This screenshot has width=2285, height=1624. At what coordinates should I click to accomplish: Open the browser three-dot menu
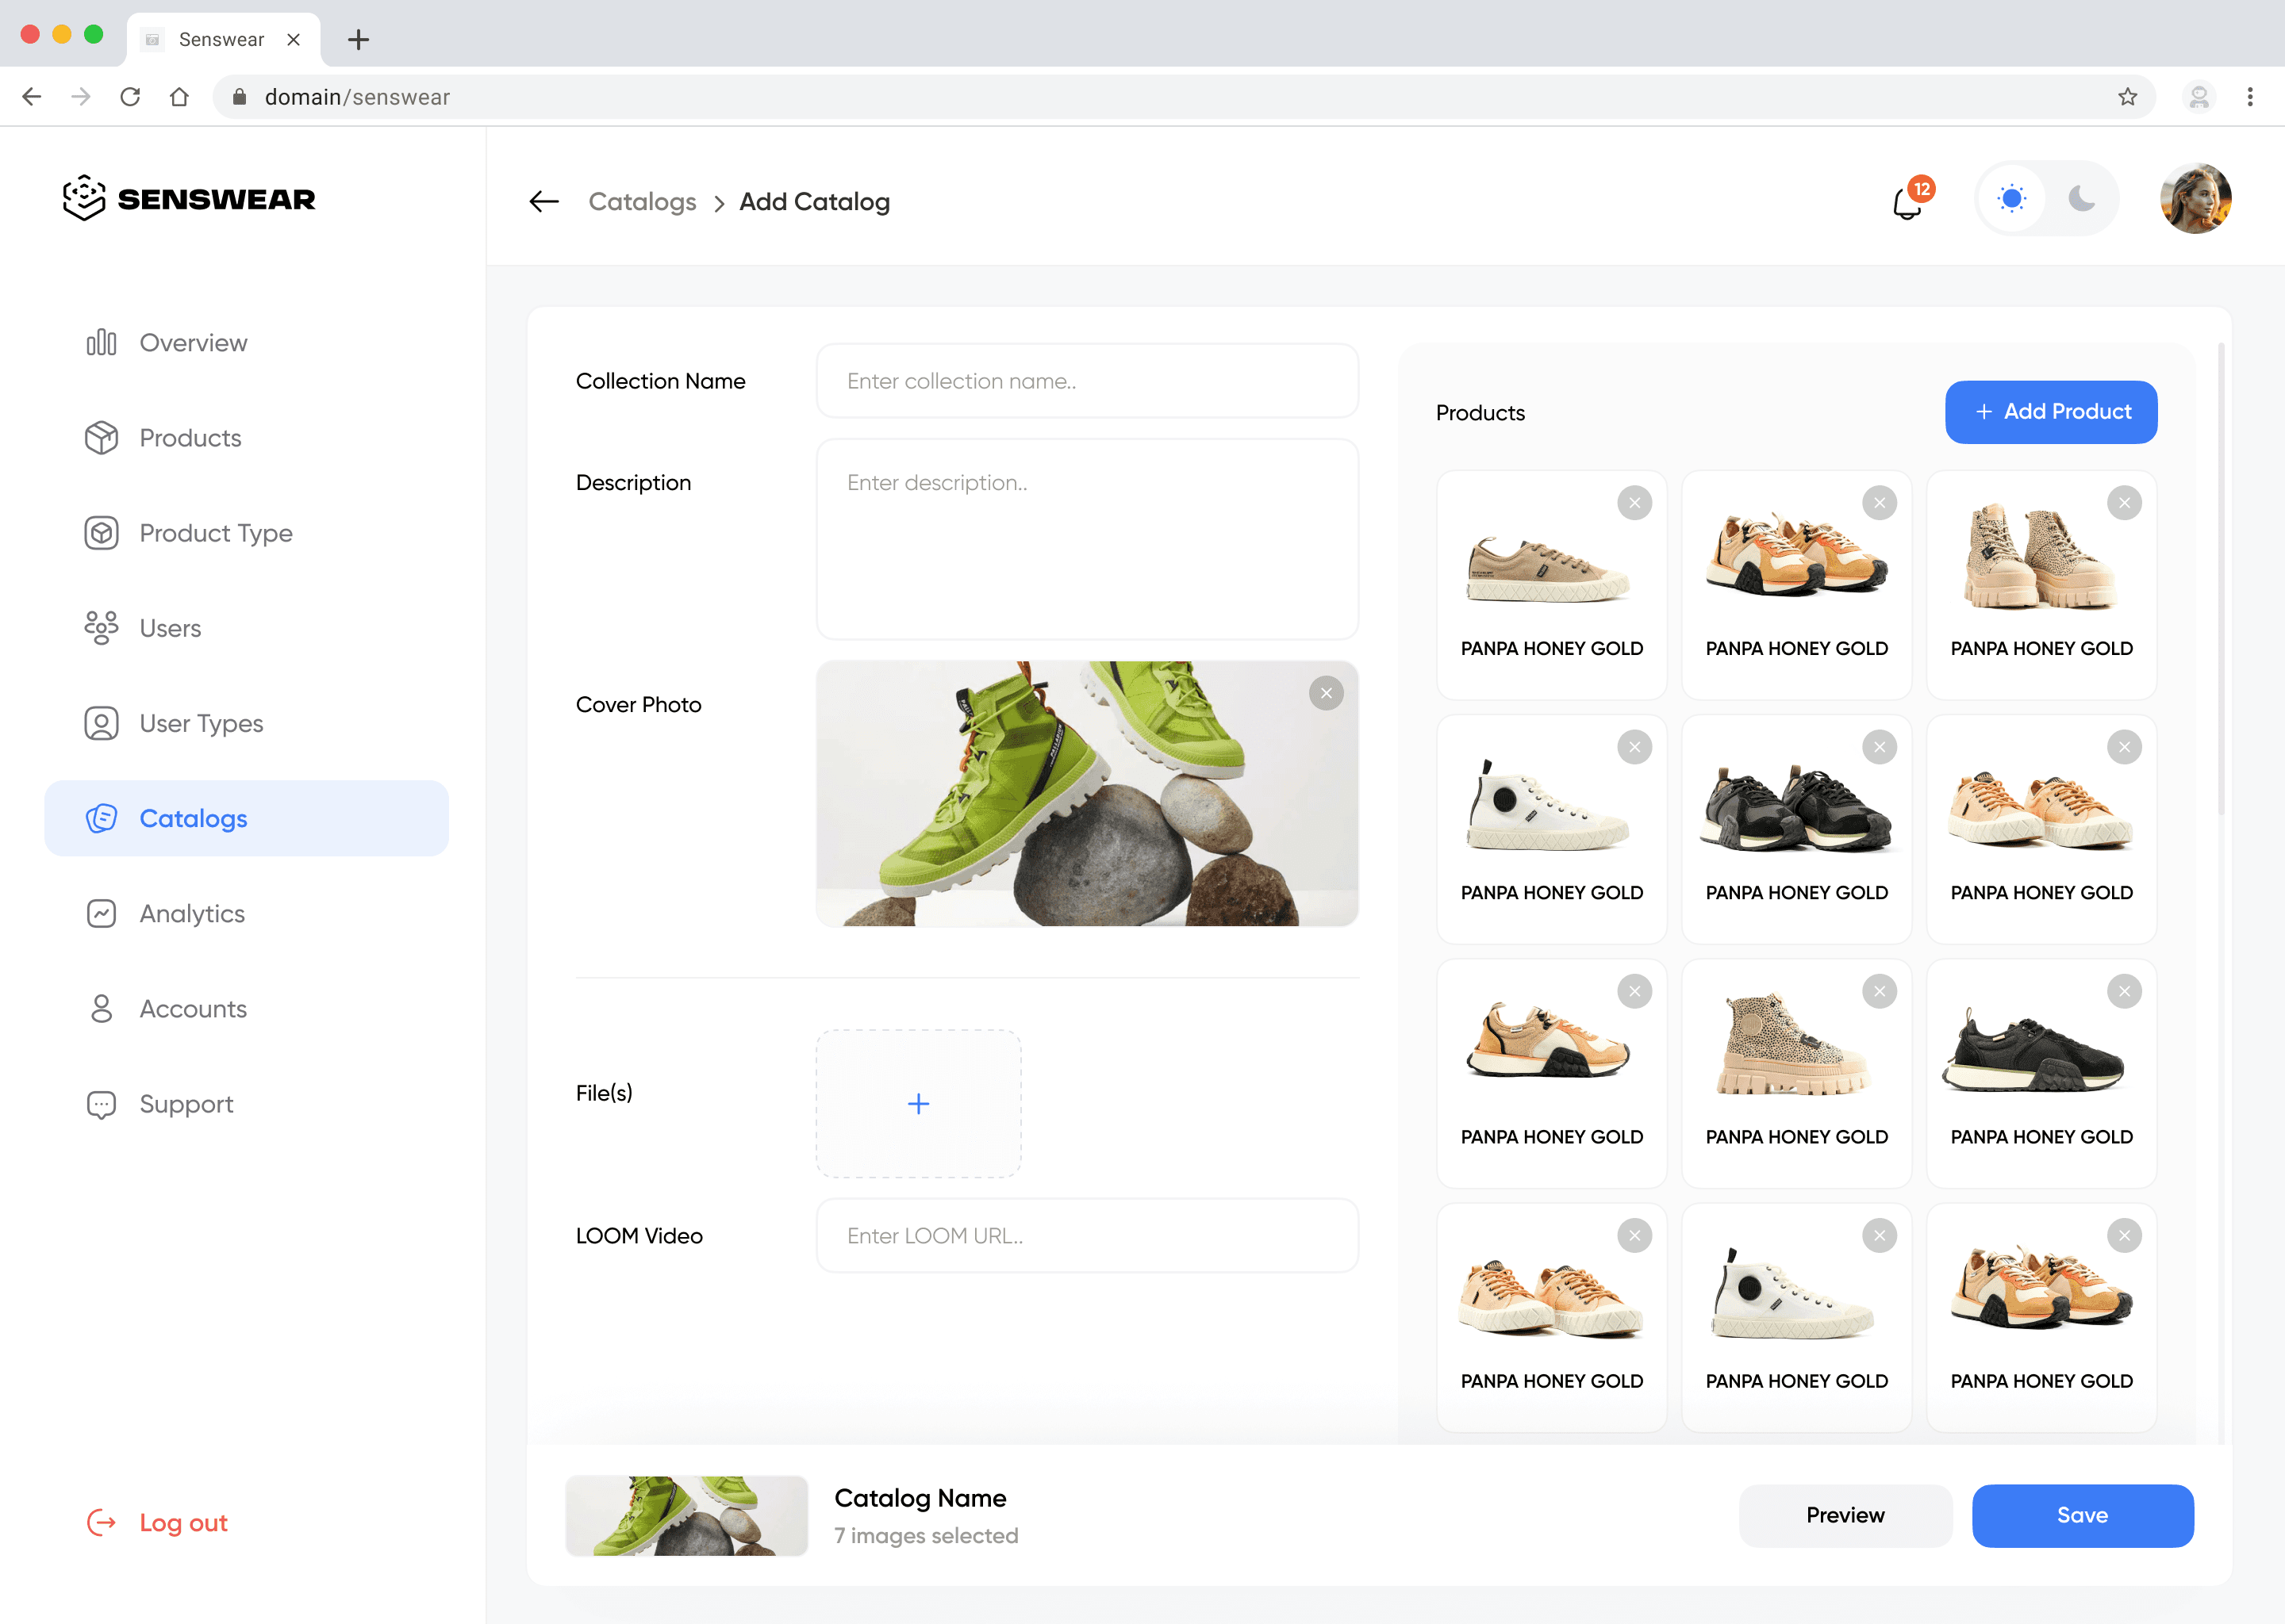pos(2250,97)
